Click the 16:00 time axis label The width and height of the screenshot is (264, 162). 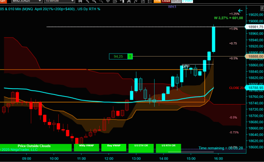pos(218,159)
